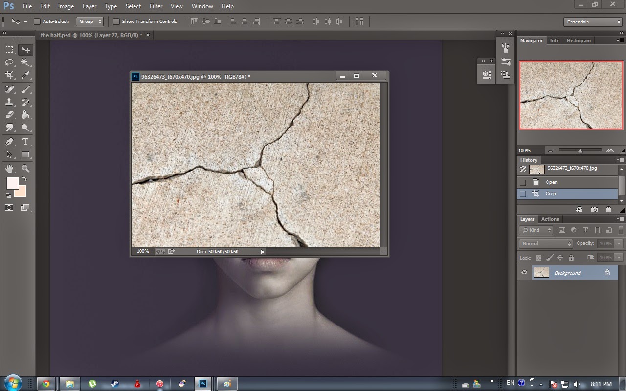
Task: Open the Filter menu
Action: 156,6
